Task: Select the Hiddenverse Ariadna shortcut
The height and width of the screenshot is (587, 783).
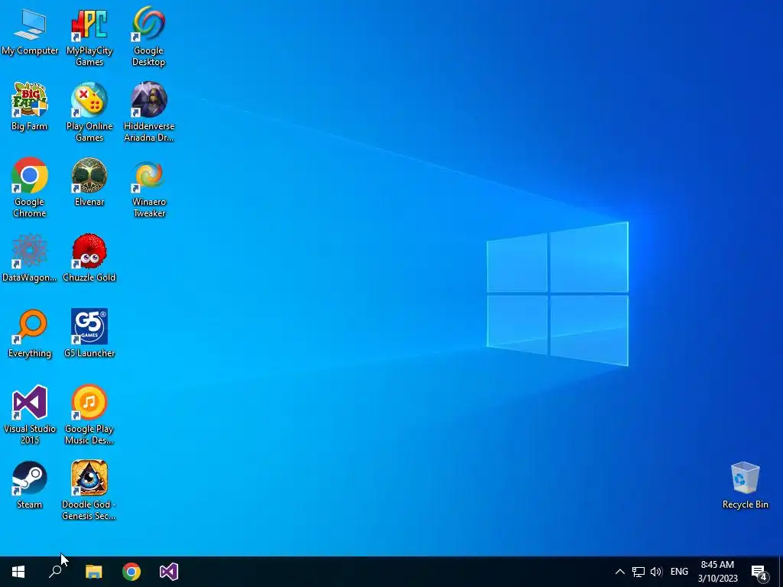Action: [149, 112]
